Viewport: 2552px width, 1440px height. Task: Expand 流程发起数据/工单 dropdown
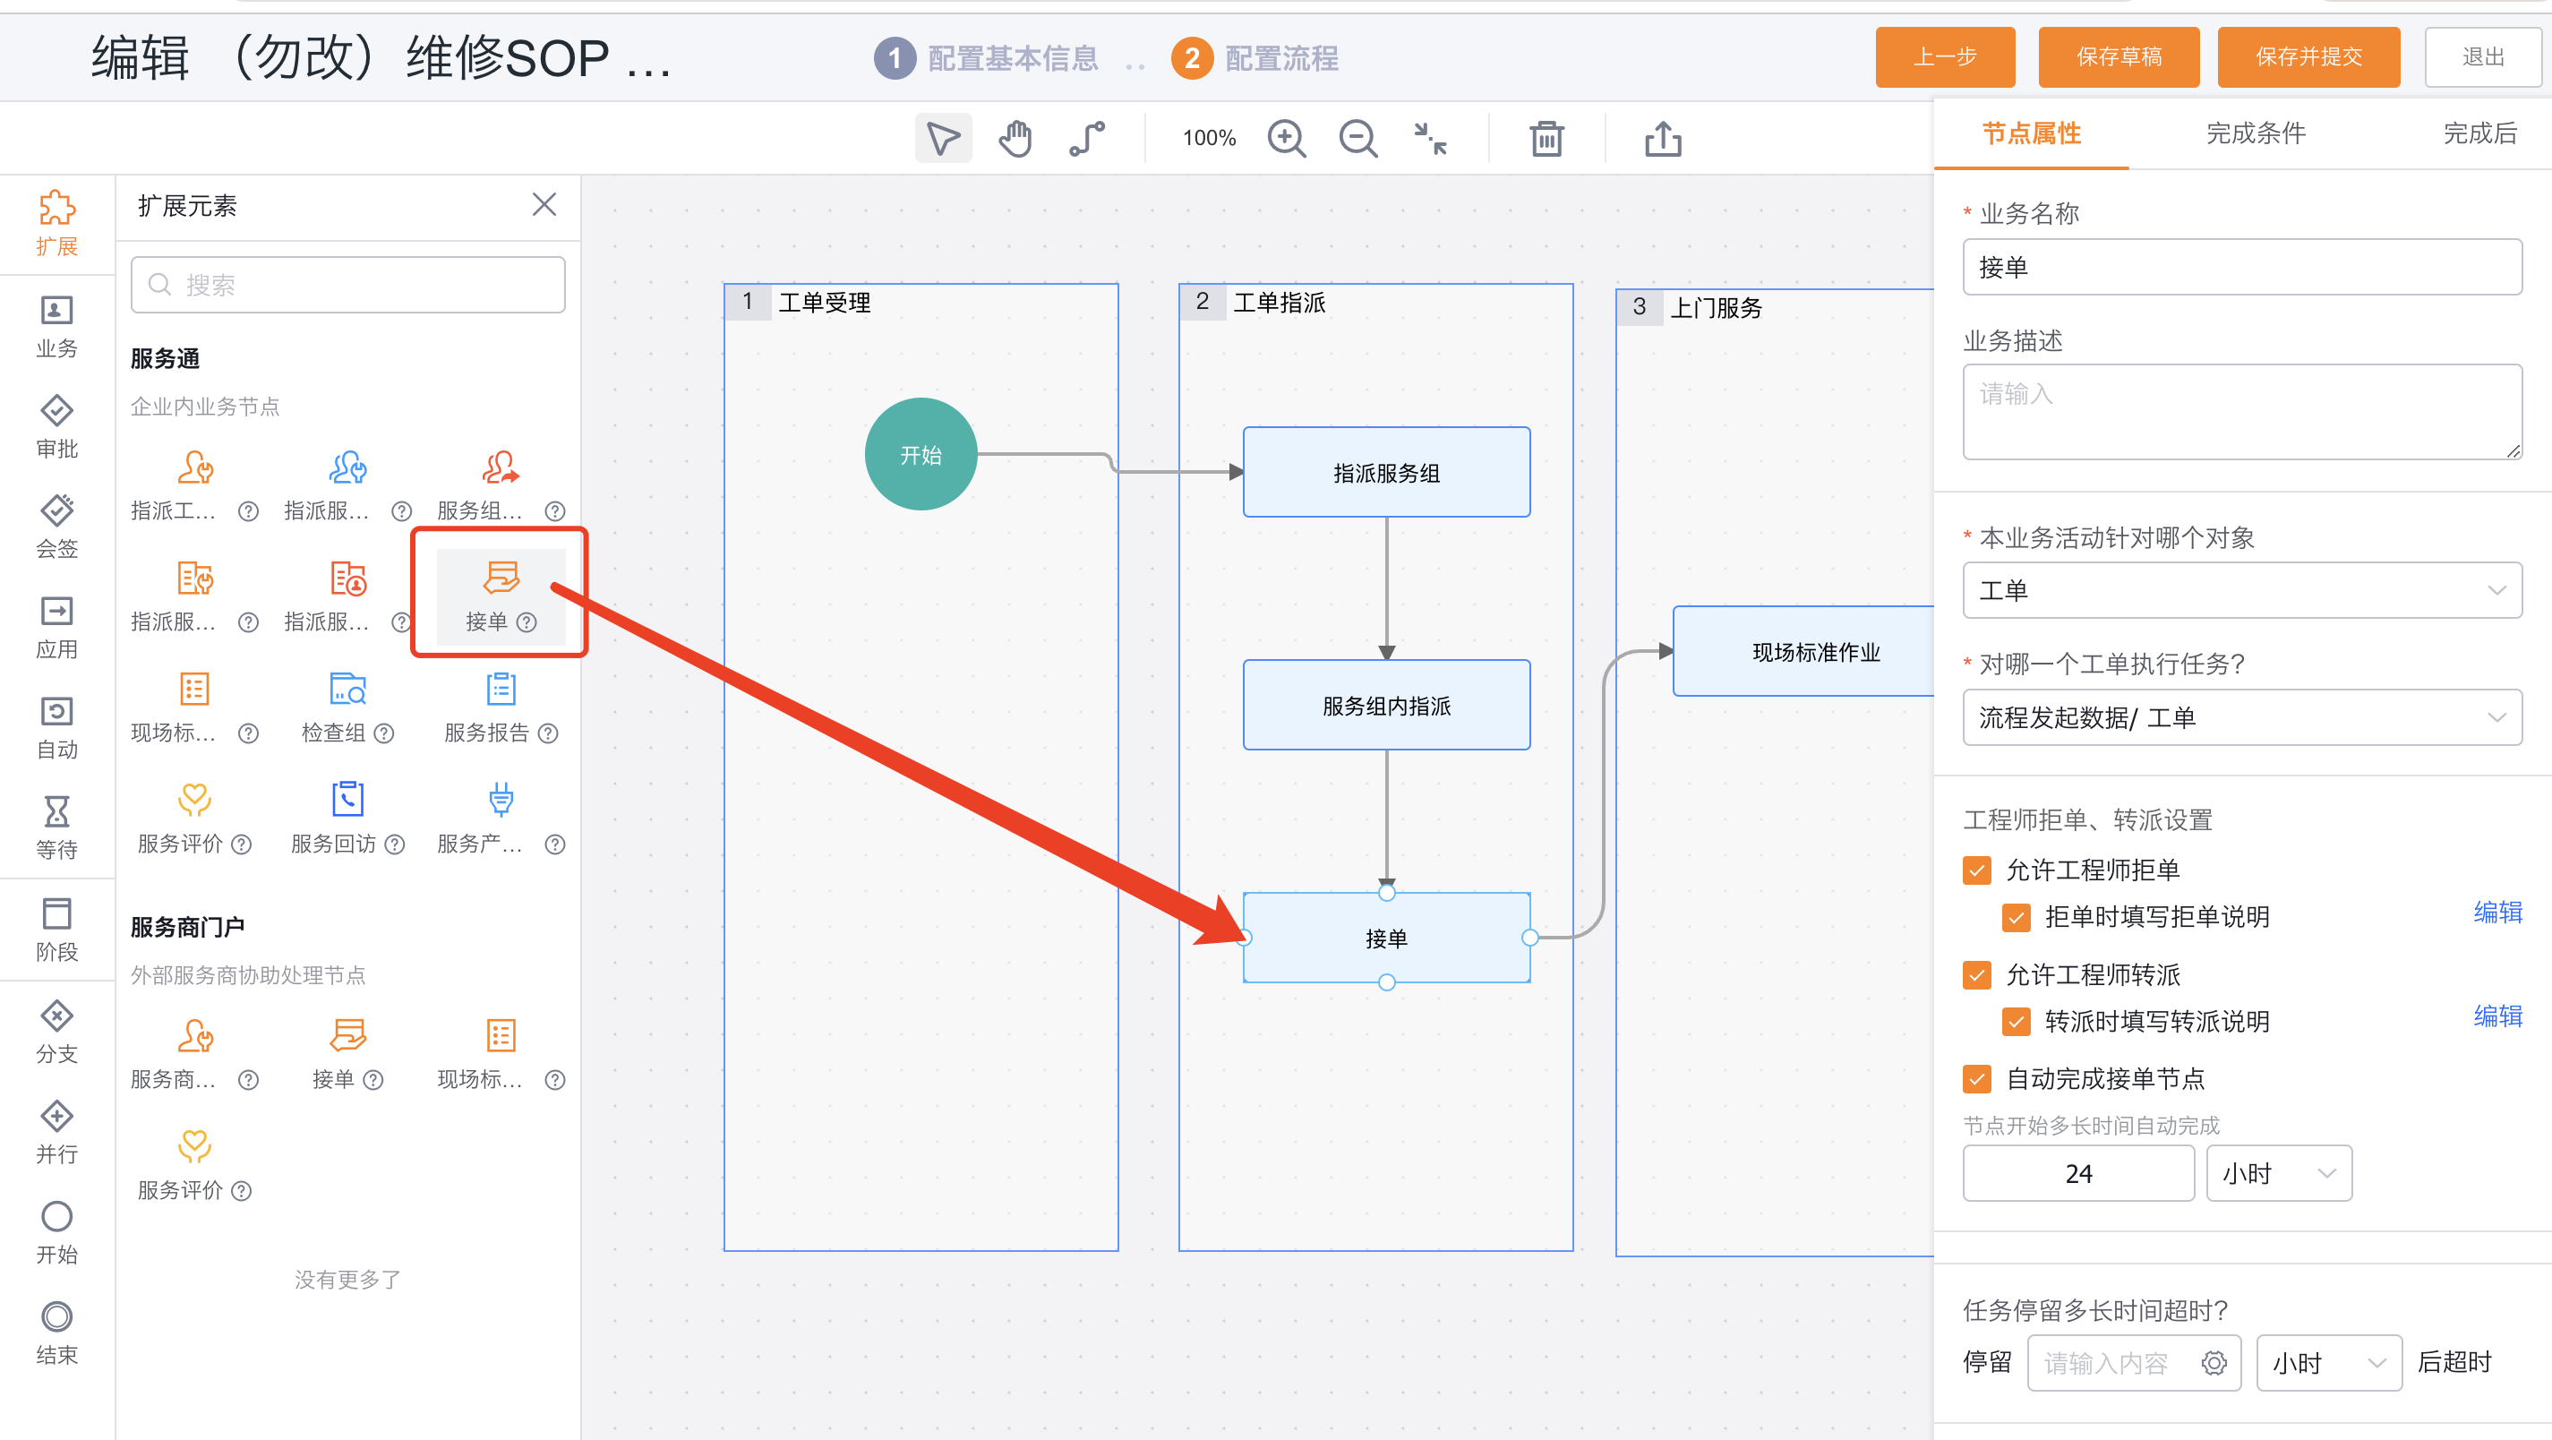coord(2242,717)
